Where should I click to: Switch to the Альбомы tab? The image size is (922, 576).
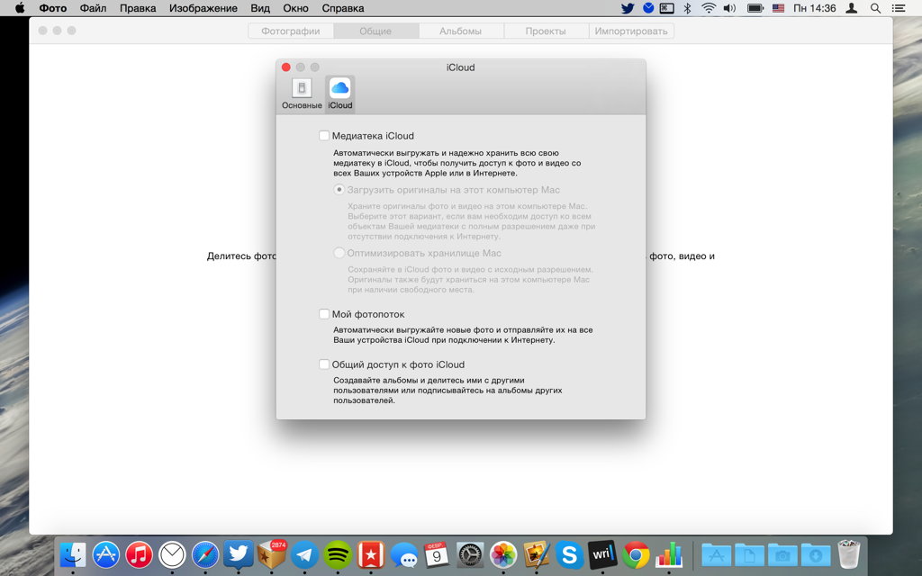pyautogui.click(x=460, y=31)
